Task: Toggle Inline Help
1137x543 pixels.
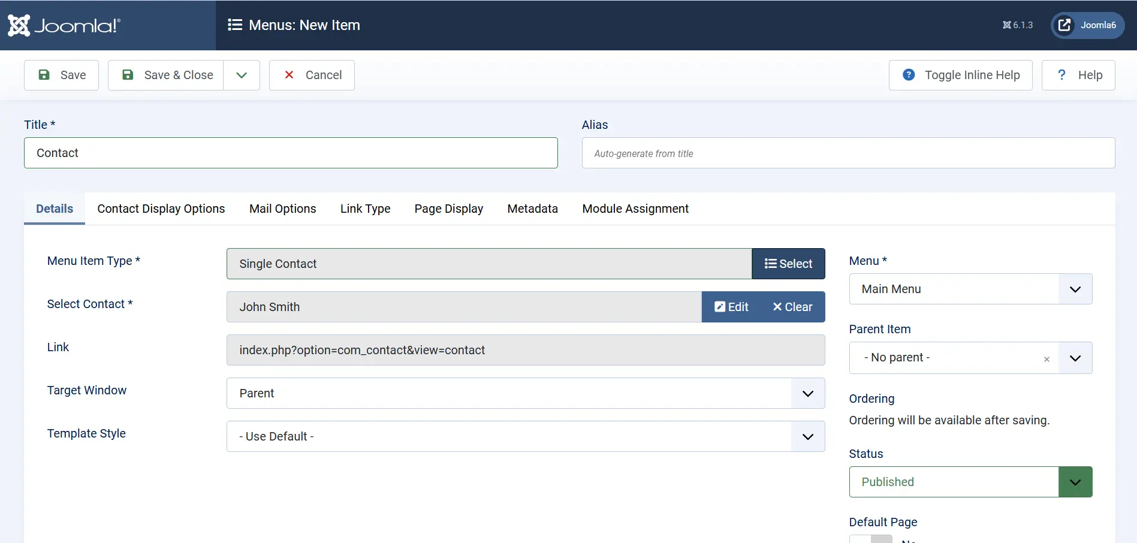Action: click(960, 75)
